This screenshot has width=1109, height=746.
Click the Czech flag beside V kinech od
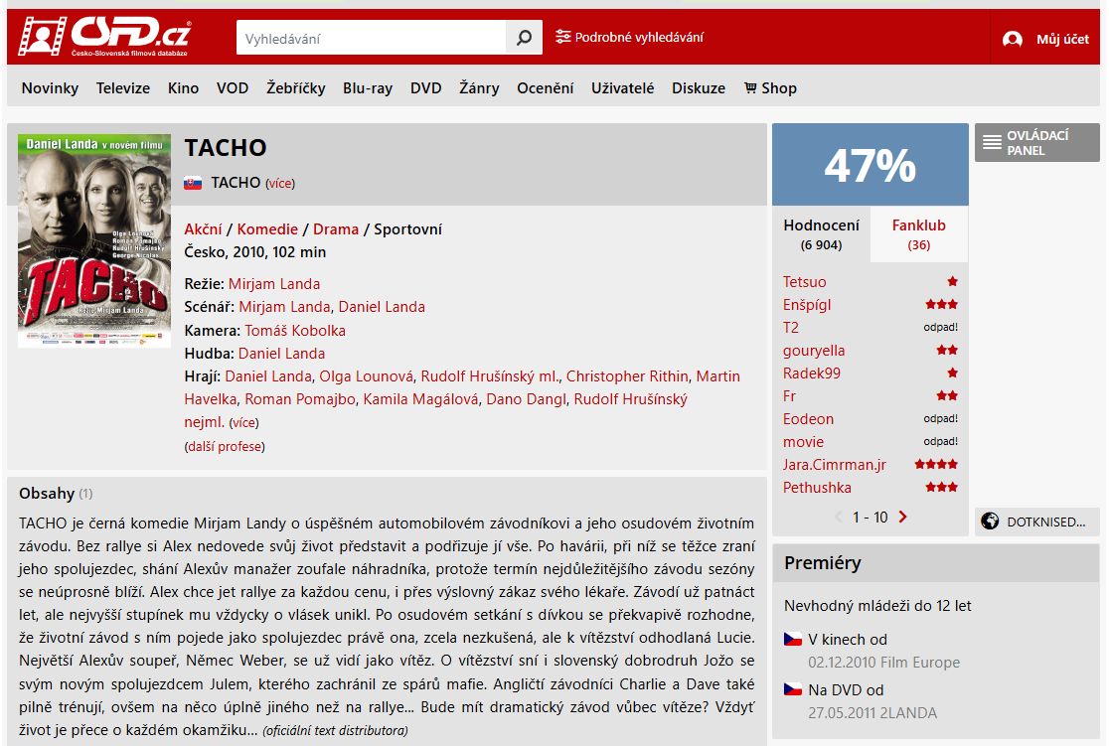[x=793, y=640]
